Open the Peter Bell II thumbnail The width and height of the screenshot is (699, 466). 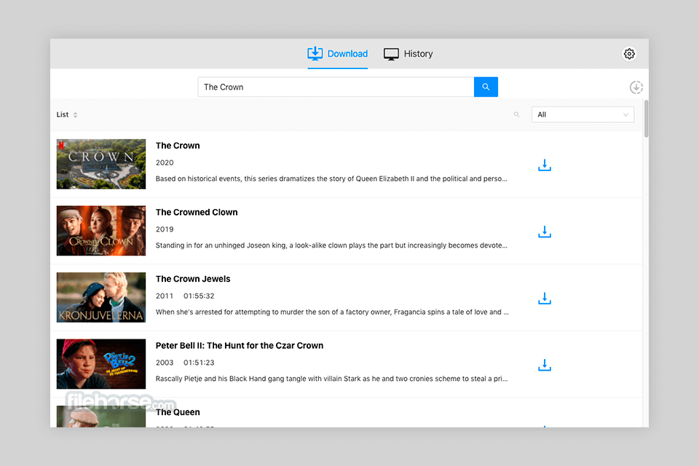tap(101, 364)
